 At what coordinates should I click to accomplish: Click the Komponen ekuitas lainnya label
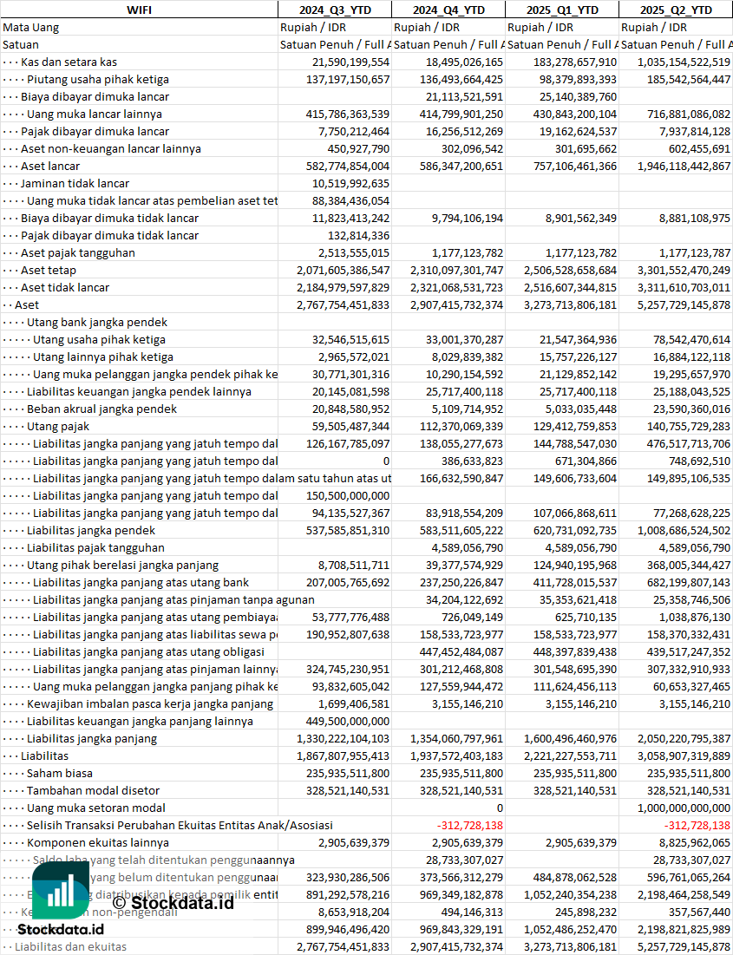pos(98,843)
